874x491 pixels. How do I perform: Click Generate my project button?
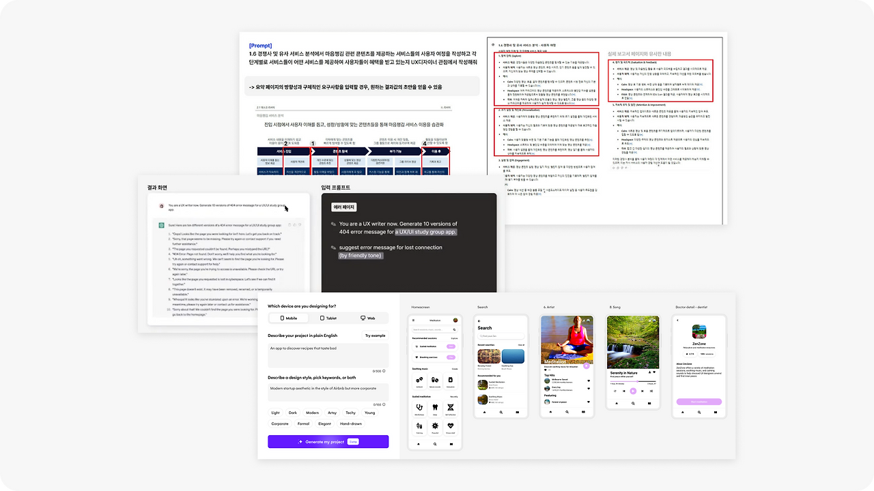328,442
